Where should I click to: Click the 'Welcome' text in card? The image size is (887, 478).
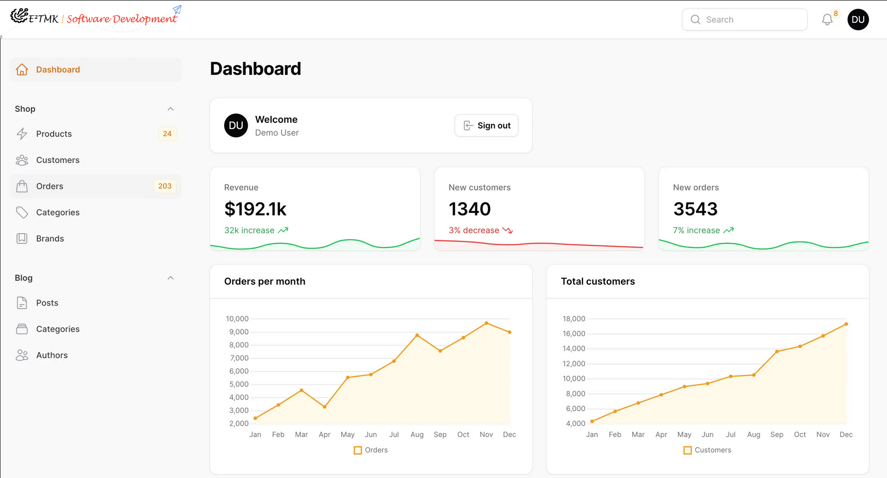(x=276, y=119)
